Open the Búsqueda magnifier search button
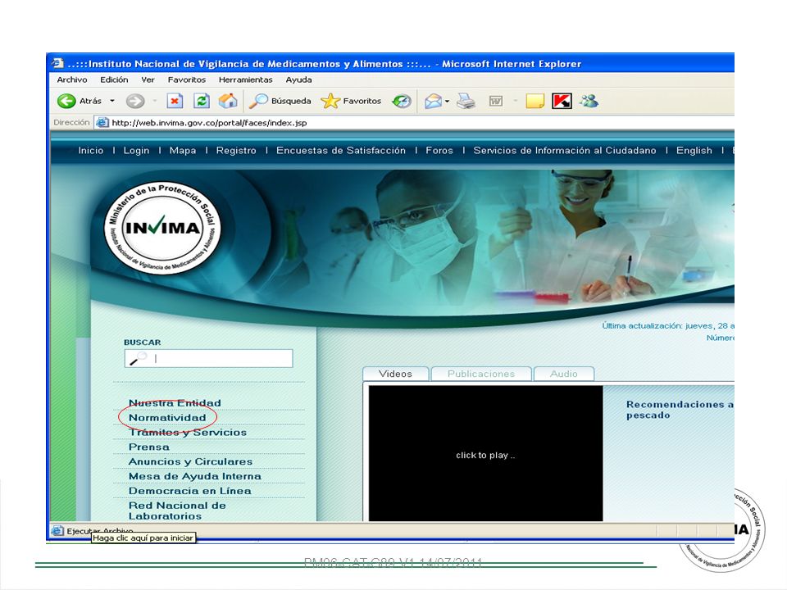 click(280, 101)
